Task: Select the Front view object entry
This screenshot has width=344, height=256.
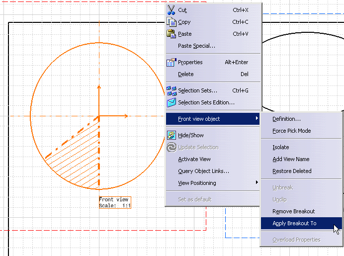Action: point(213,119)
